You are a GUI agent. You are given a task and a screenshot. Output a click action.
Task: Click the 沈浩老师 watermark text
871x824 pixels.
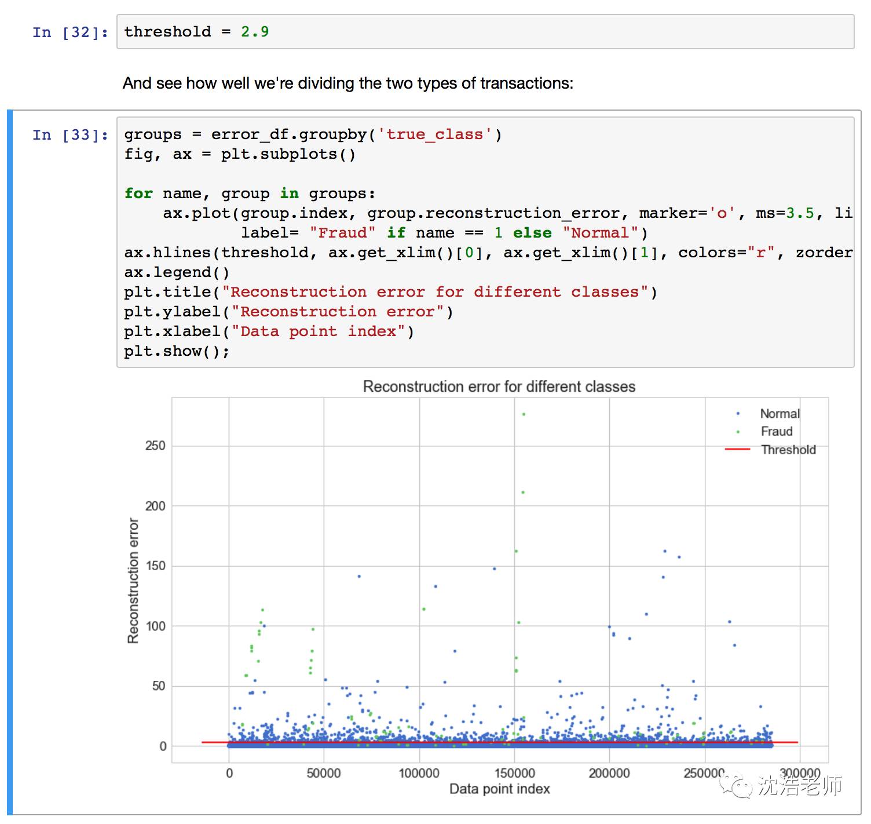click(799, 786)
